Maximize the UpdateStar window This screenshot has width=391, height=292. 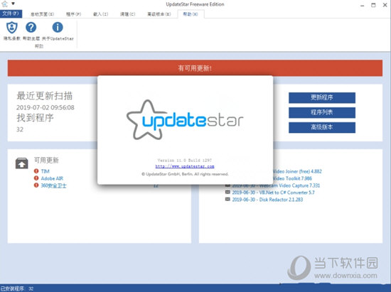coord(373,5)
